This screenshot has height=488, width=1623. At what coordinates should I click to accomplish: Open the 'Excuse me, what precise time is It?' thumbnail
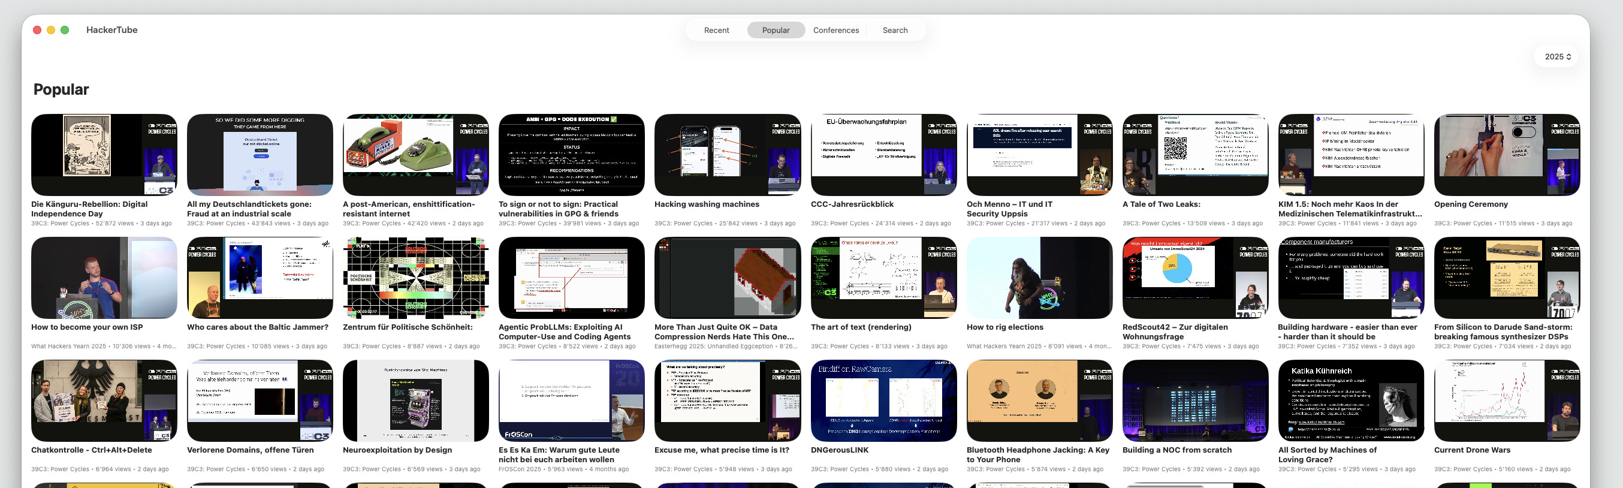728,400
